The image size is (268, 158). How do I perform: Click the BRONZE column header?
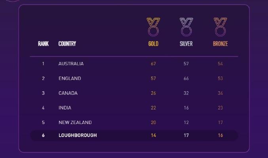220,43
